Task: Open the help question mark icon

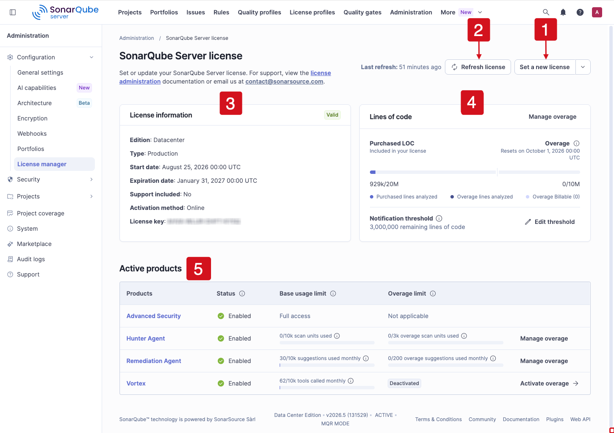Action: [x=580, y=12]
